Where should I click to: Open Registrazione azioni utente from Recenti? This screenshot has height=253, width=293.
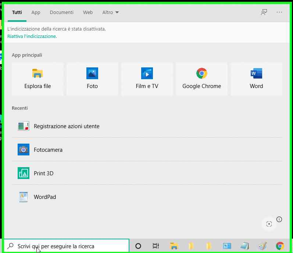[x=147, y=126]
